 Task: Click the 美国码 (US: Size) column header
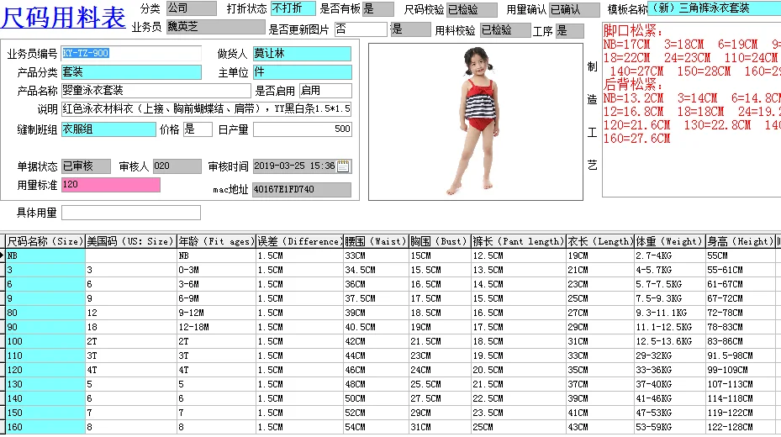click(x=130, y=242)
